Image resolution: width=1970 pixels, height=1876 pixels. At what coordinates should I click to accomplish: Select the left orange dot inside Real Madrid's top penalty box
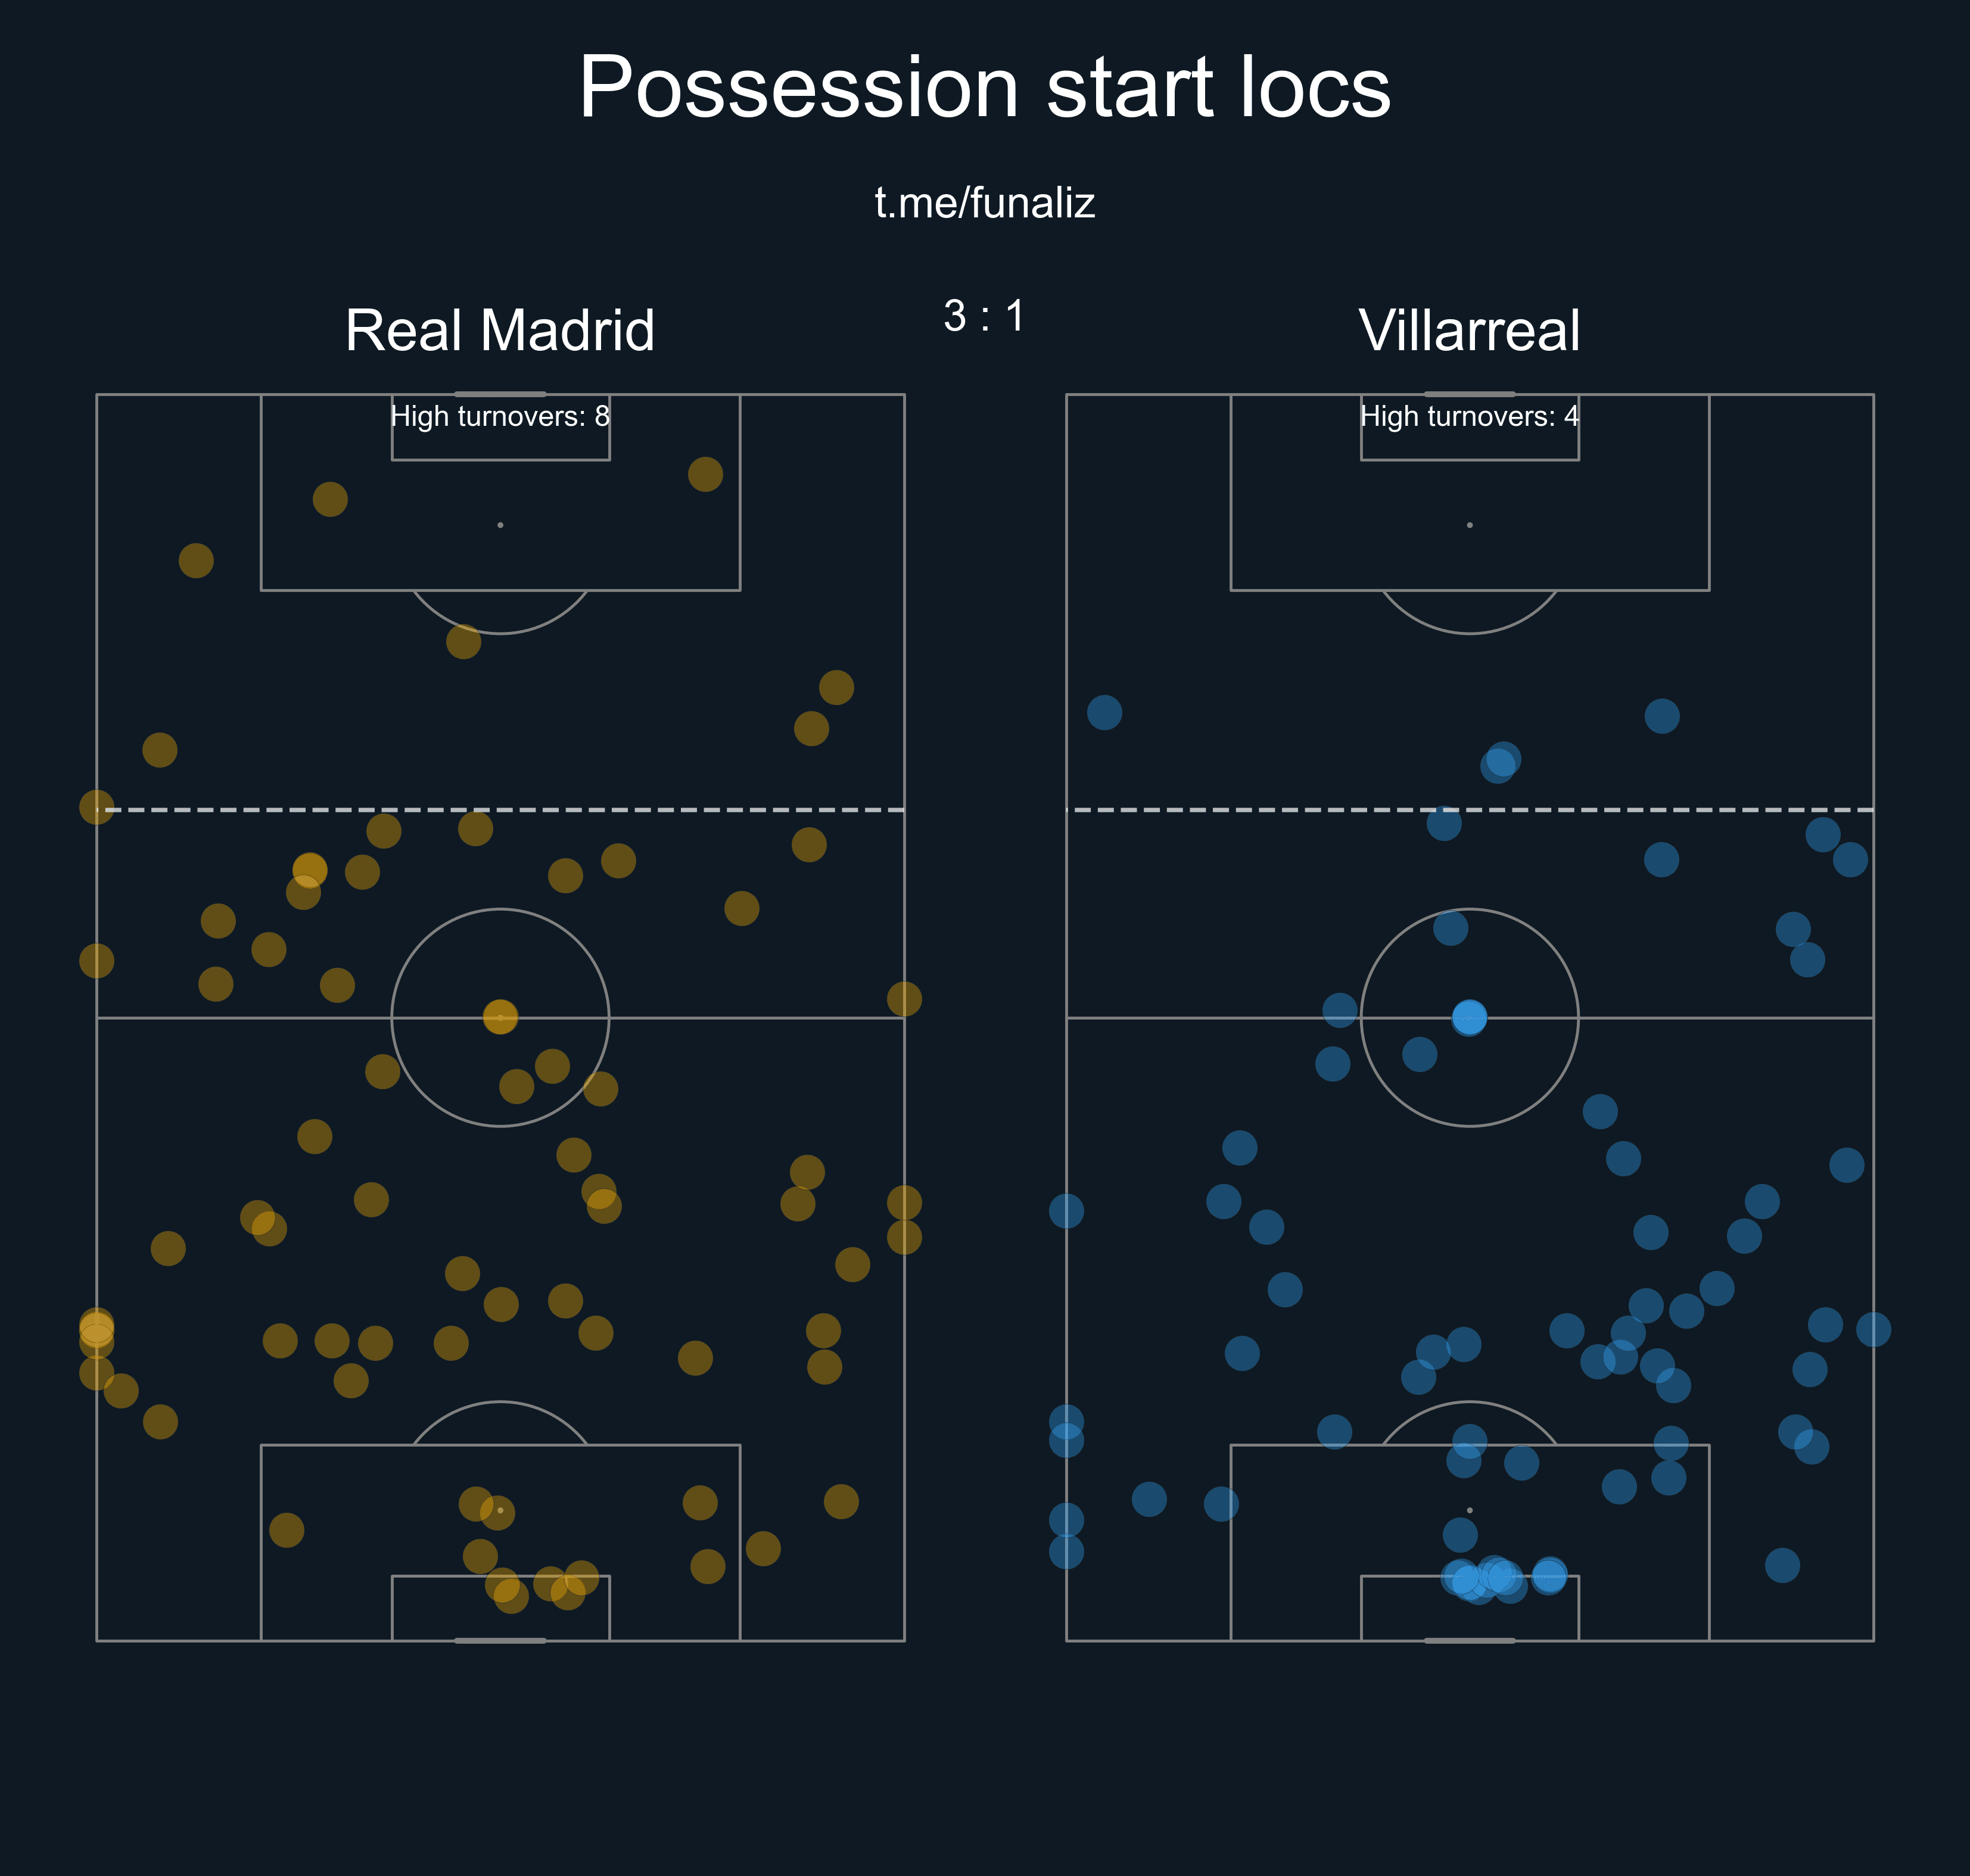[330, 499]
